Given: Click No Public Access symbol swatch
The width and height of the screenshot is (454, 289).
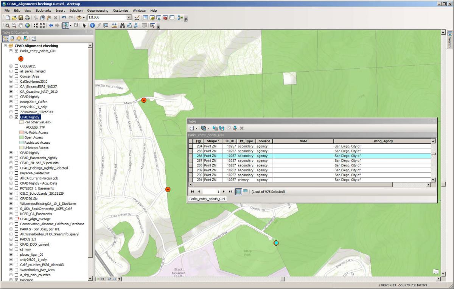Looking at the screenshot, I should 21,132.
